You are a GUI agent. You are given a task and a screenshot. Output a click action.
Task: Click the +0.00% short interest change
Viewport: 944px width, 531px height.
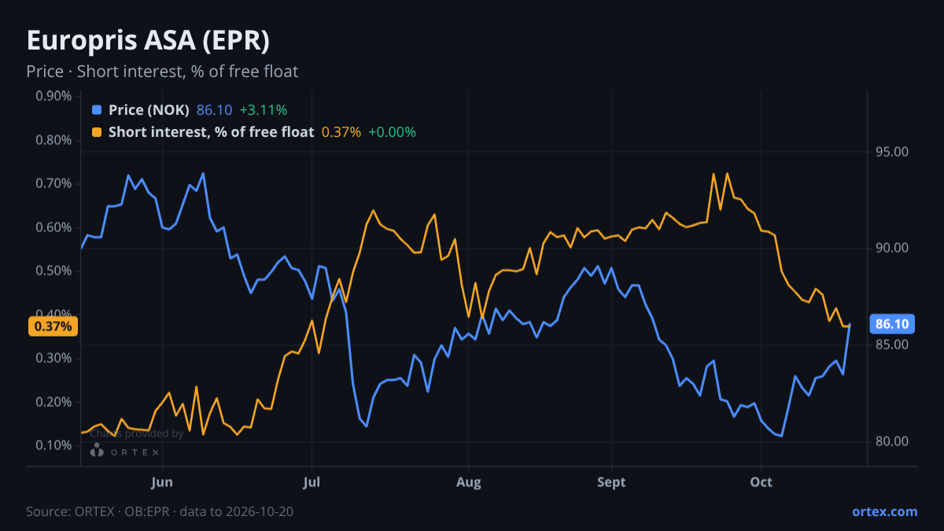click(x=392, y=132)
